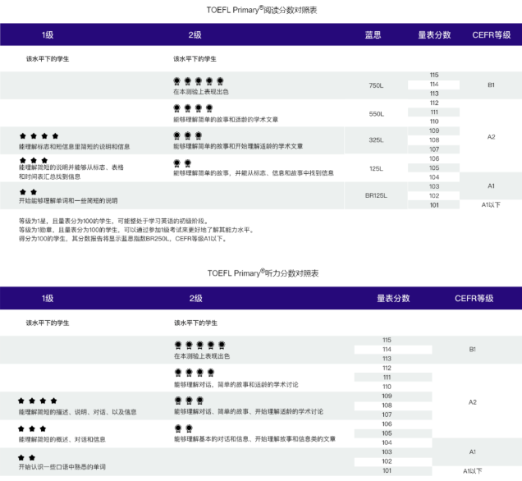
Task: Click the 125L Lexile value
Action: coord(376,169)
